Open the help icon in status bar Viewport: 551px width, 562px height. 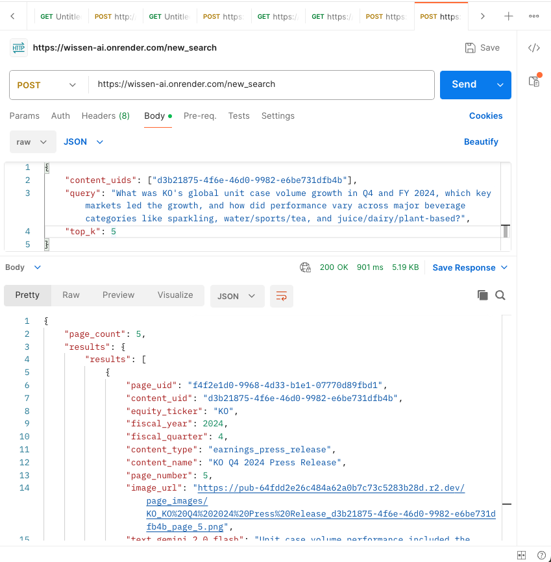point(542,555)
